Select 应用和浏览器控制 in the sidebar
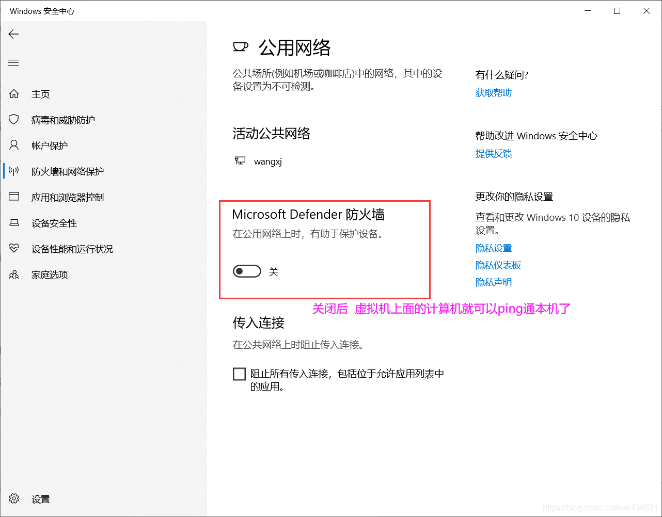Image resolution: width=662 pixels, height=517 pixels. click(68, 197)
